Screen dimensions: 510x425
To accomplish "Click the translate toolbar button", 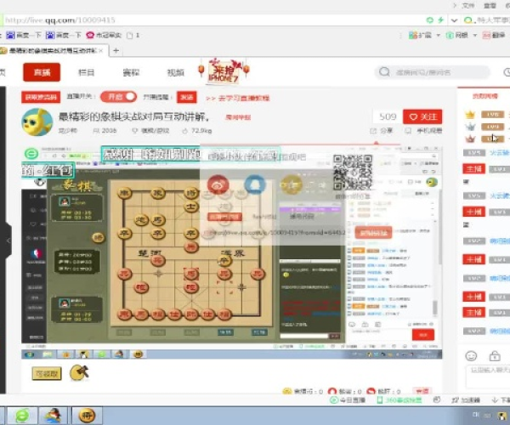I will tap(494, 35).
